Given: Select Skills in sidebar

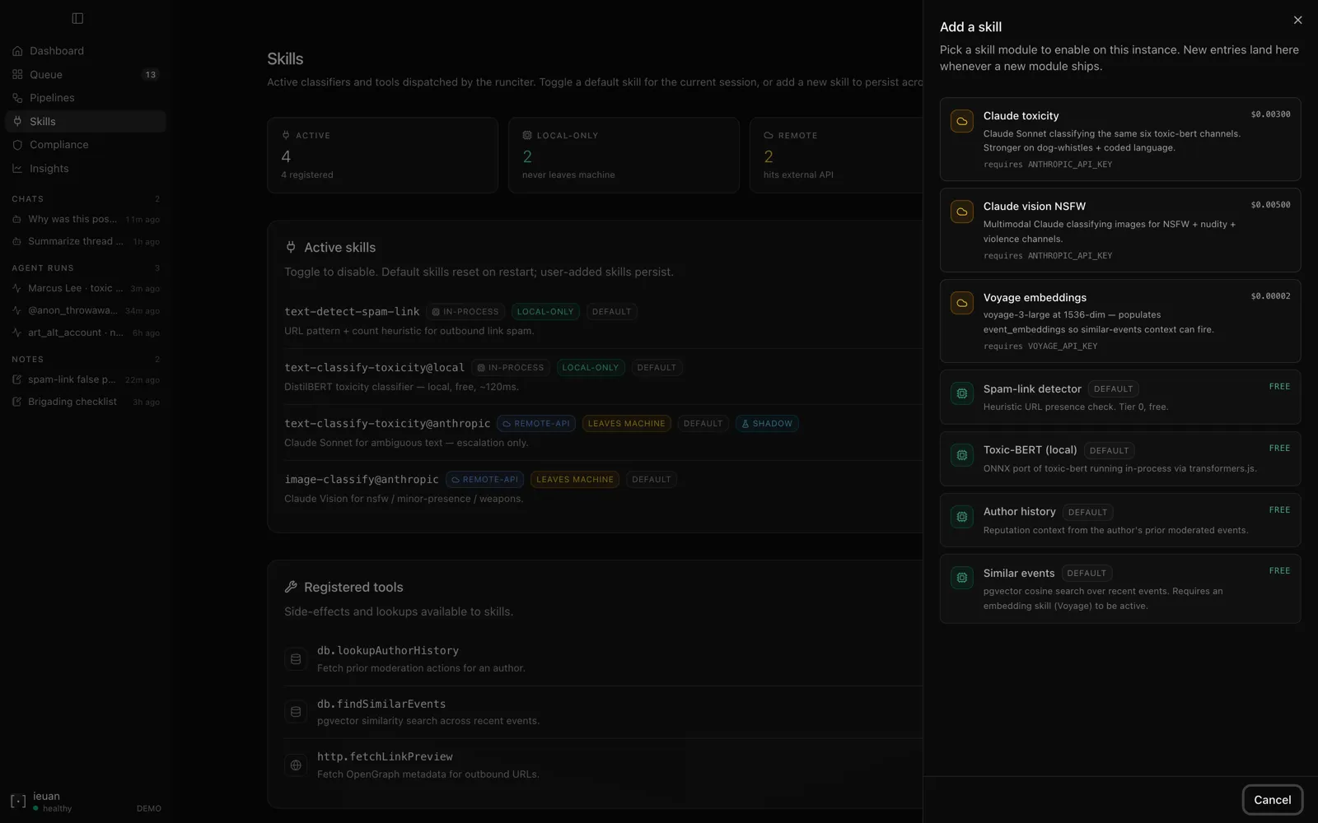Looking at the screenshot, I should click(x=86, y=121).
